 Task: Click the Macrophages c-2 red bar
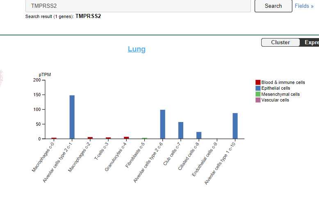90,138
